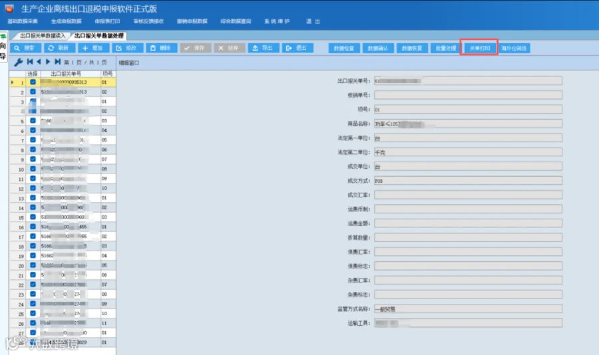Click the 保存 save button
Viewport: 599px width, 355px height.
(x=195, y=48)
